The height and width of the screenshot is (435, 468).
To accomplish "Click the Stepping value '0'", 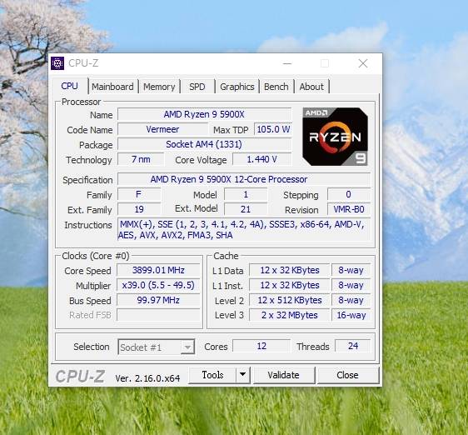I will click(349, 194).
